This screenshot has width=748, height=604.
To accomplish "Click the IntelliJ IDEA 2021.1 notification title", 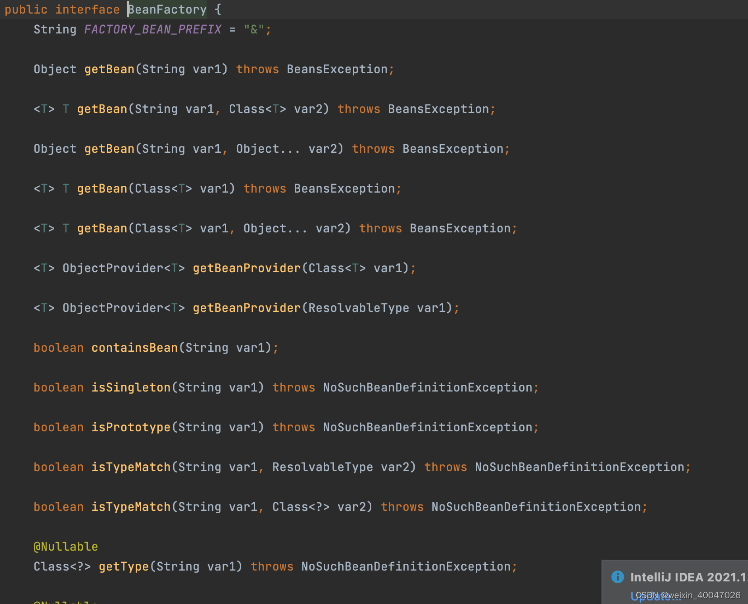I will point(689,577).
